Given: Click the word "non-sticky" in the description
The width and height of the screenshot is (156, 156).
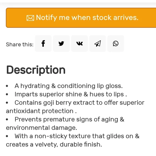Looking at the screenshot, I should coord(51,136).
